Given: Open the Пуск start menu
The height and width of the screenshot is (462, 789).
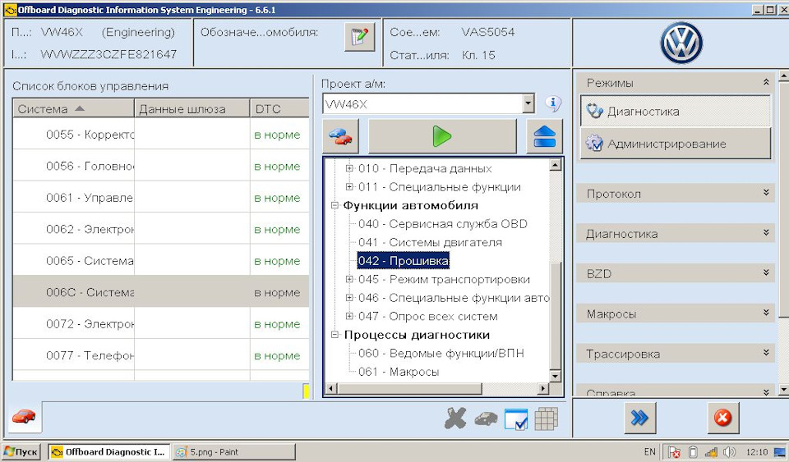Looking at the screenshot, I should [x=21, y=451].
